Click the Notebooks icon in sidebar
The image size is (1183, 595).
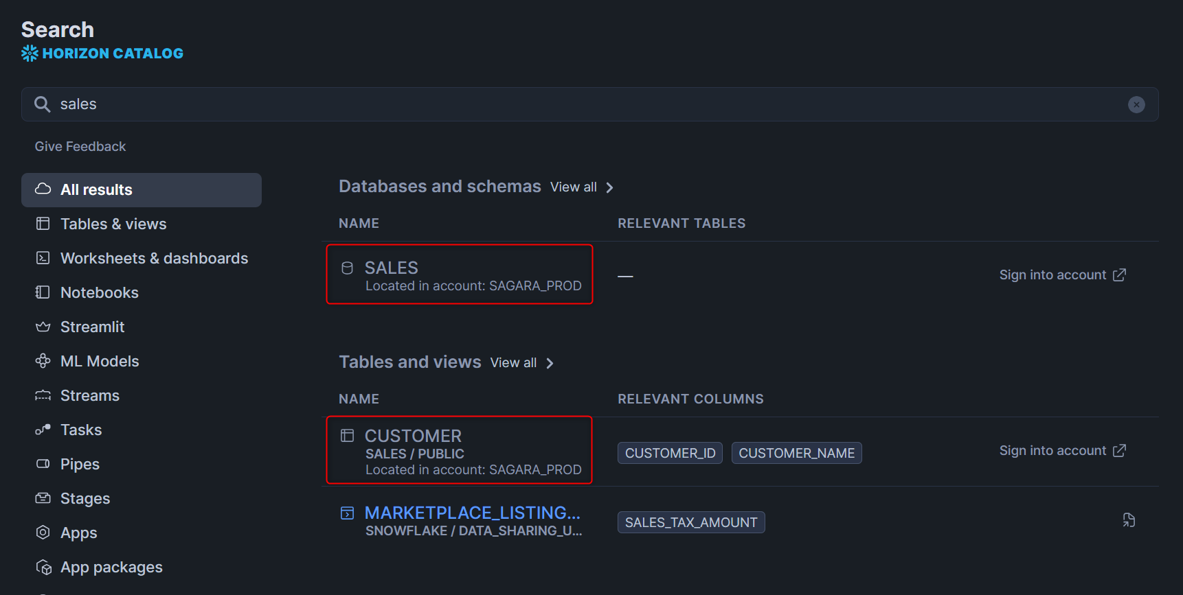point(43,292)
